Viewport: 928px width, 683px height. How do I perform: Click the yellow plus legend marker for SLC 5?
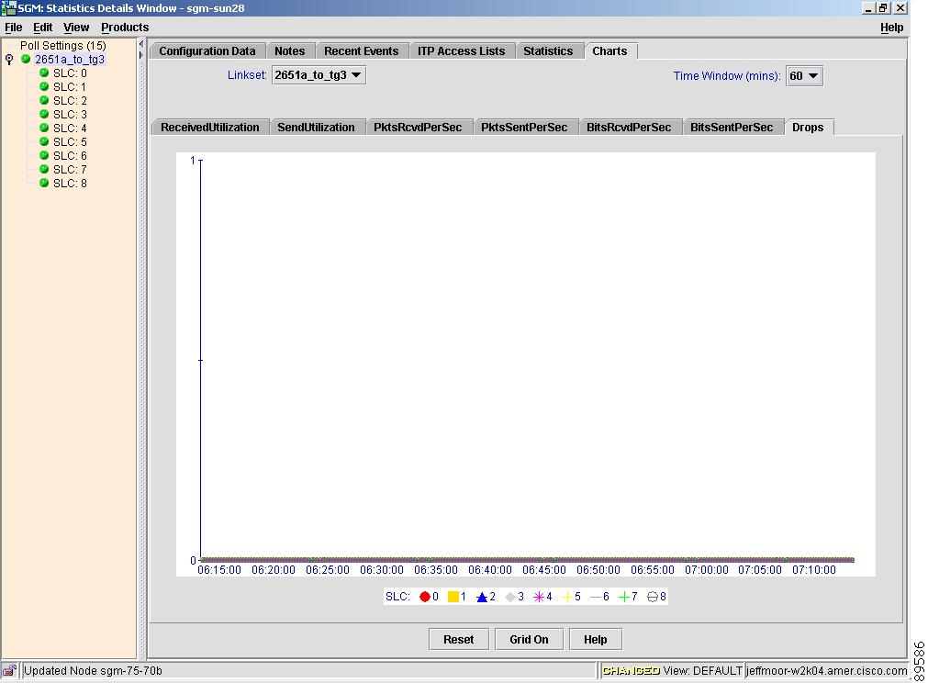tap(567, 597)
